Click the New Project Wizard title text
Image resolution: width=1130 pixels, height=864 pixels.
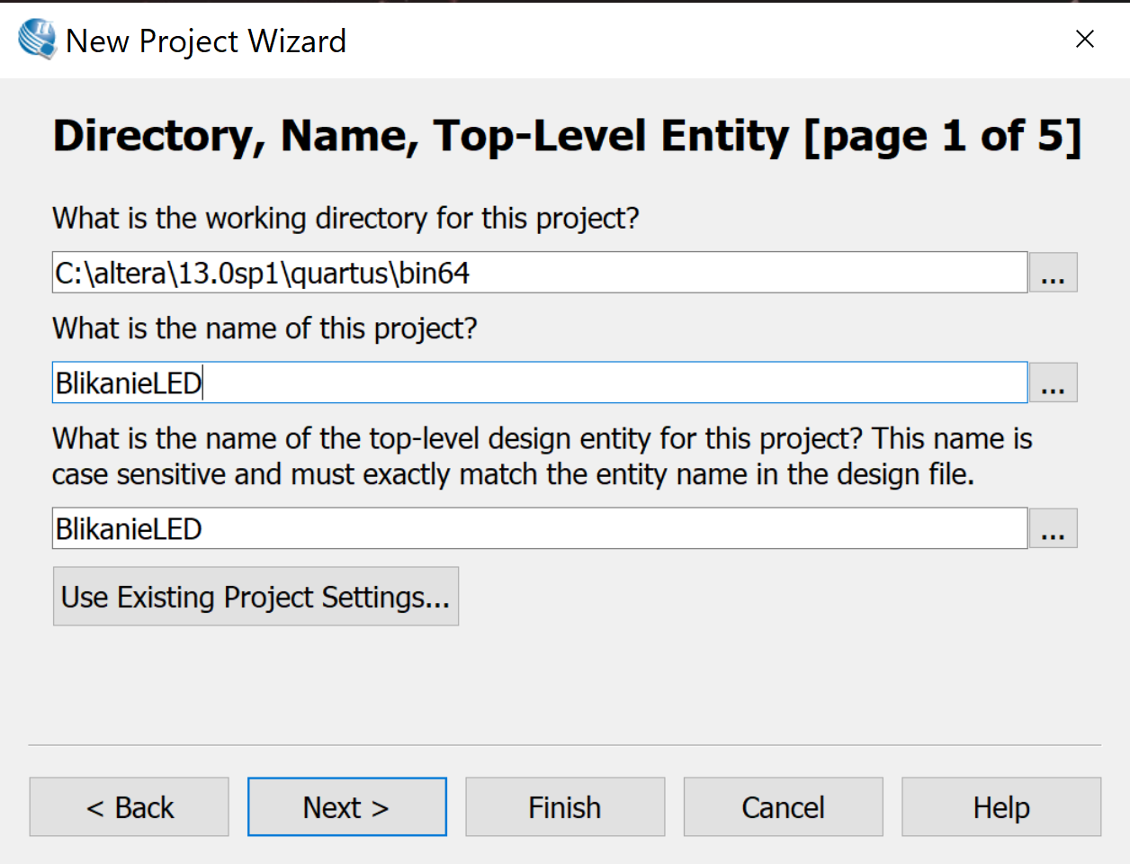click(206, 41)
